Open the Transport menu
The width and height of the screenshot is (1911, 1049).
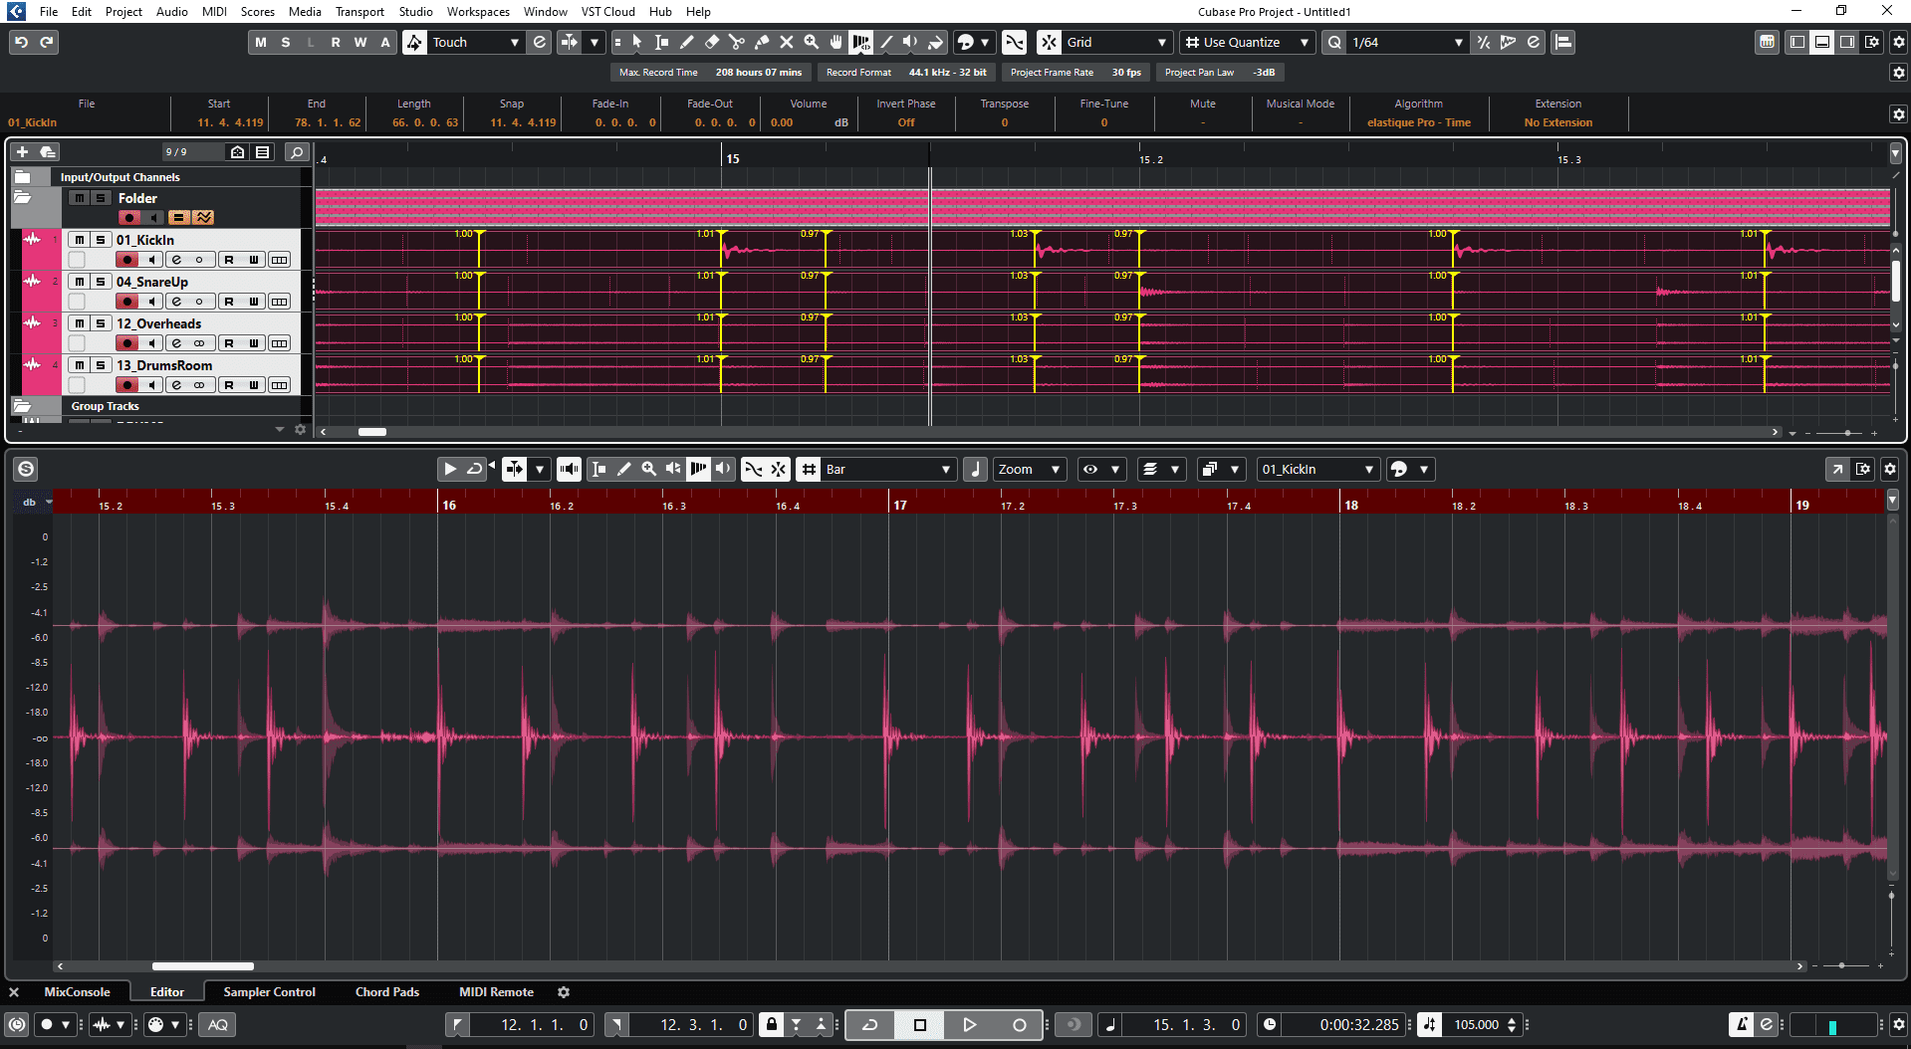(358, 11)
